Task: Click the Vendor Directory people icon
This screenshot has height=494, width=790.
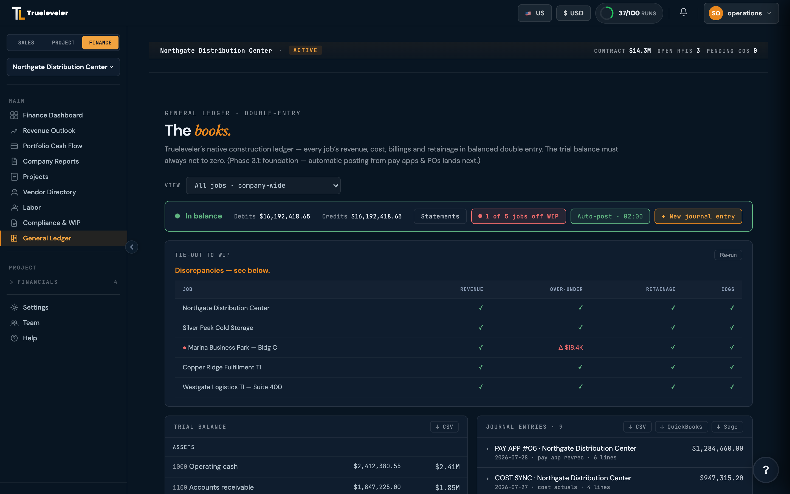Action: click(14, 192)
